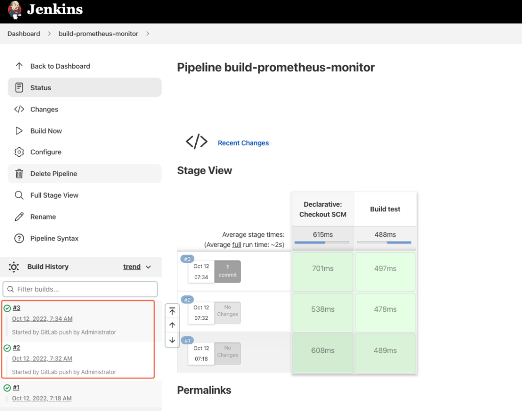Select the 608ms stage cell
The image size is (522, 411).
point(323,353)
